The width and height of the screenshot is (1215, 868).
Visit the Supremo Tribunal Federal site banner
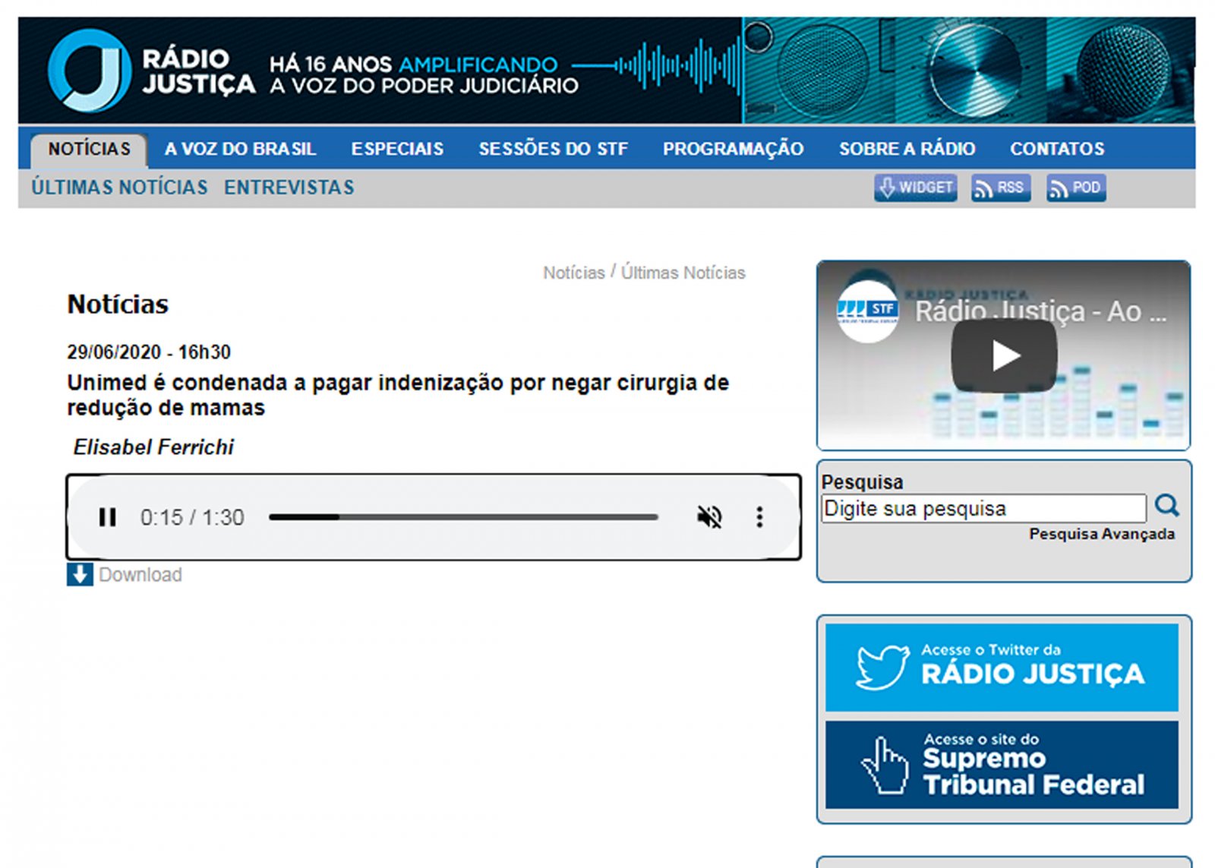point(1002,765)
